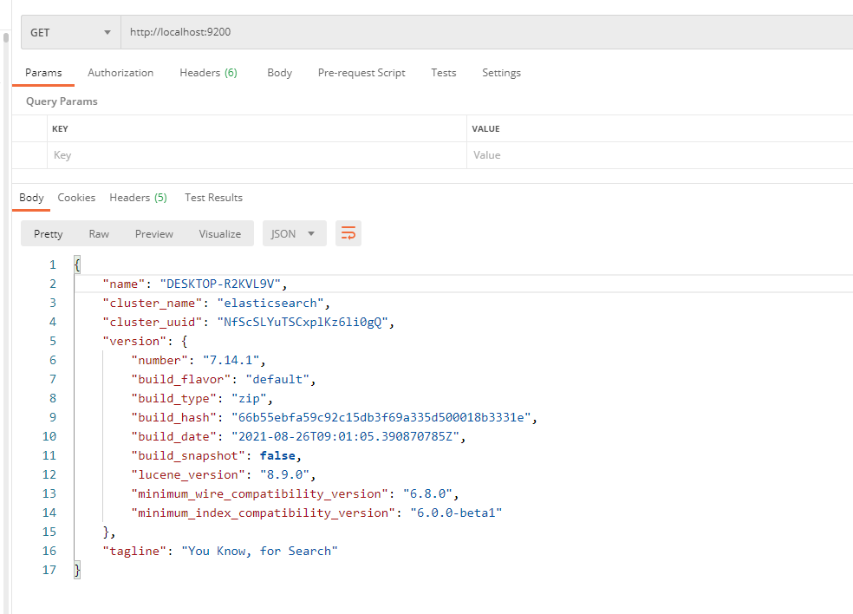Click the query param Value field
The width and height of the screenshot is (853, 614).
(x=660, y=155)
